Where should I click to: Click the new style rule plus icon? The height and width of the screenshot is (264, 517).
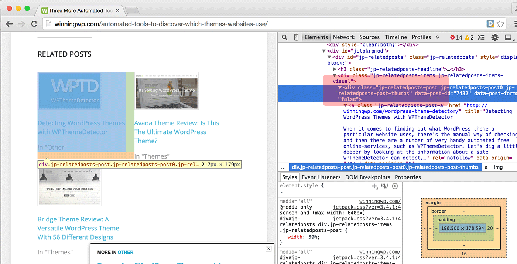coord(375,186)
